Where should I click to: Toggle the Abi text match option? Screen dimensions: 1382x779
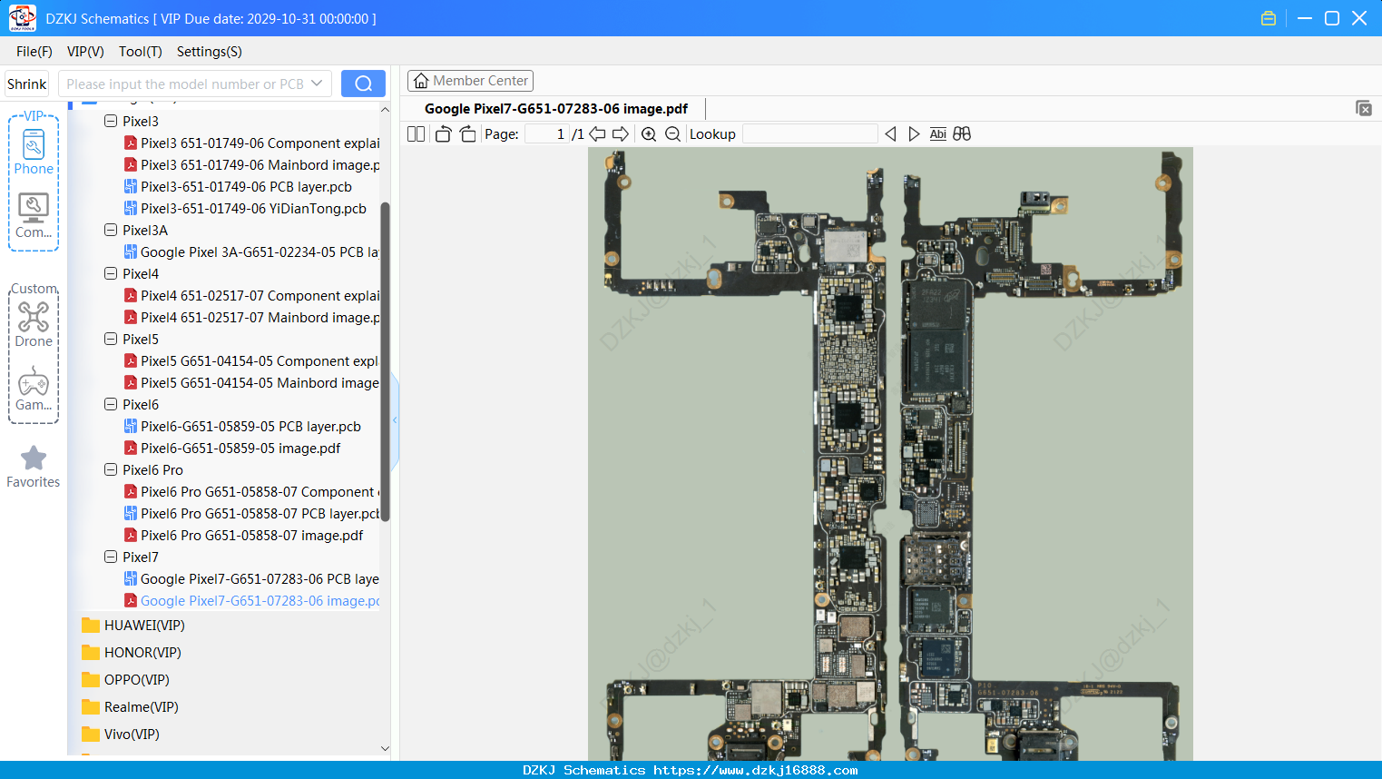pyautogui.click(x=938, y=133)
